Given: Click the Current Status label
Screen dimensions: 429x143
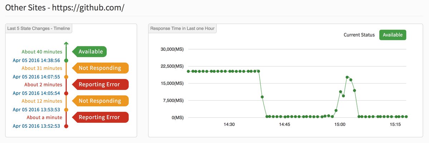Looking at the screenshot, I should click(359, 35).
